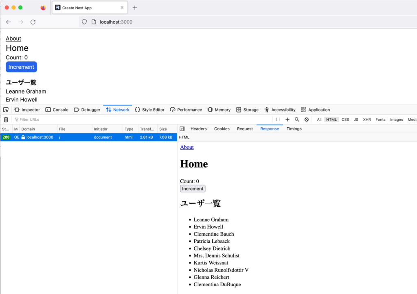Go forward with the browser forward arrow
This screenshot has width=417, height=294.
[21, 22]
